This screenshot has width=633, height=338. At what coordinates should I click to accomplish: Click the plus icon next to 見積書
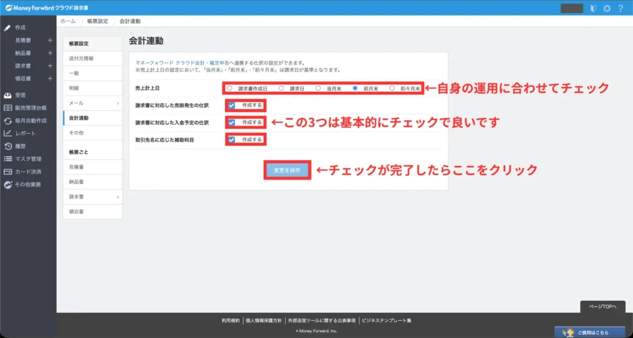pyautogui.click(x=50, y=40)
